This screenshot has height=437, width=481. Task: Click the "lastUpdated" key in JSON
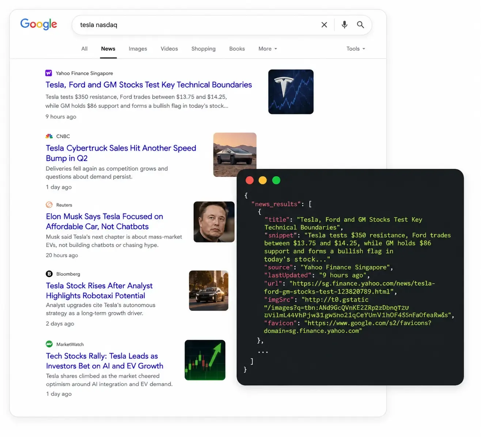288,275
